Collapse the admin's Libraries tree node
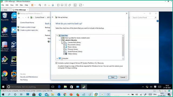This screenshot has height=97, width=173. tap(59, 40)
